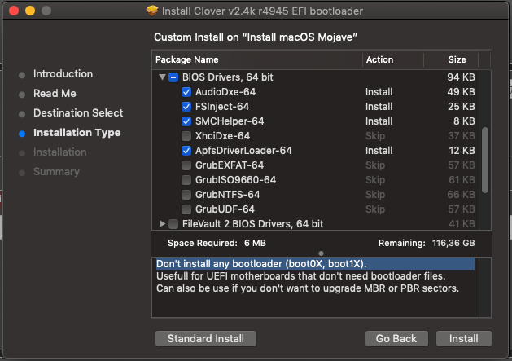Click the Remaining 116,36 GB label
The width and height of the screenshot is (512, 361).
[x=427, y=244]
